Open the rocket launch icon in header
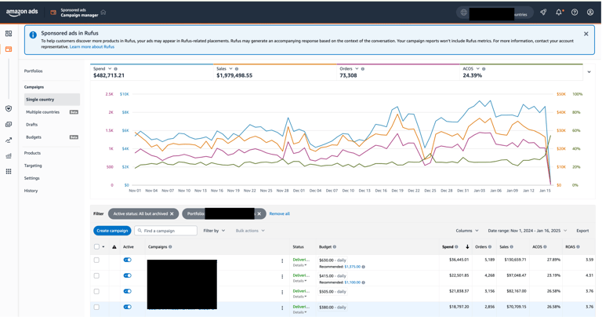 click(x=543, y=13)
